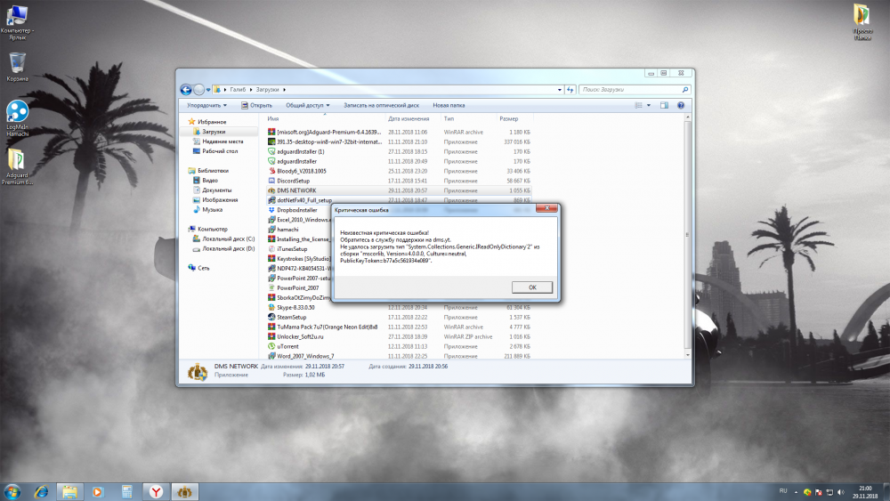Open the Упорядочить dropdown menu
The image size is (890, 501).
205,105
